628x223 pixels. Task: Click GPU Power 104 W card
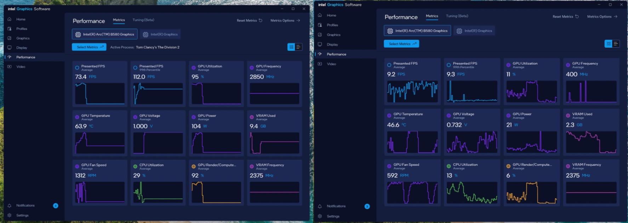click(216, 133)
